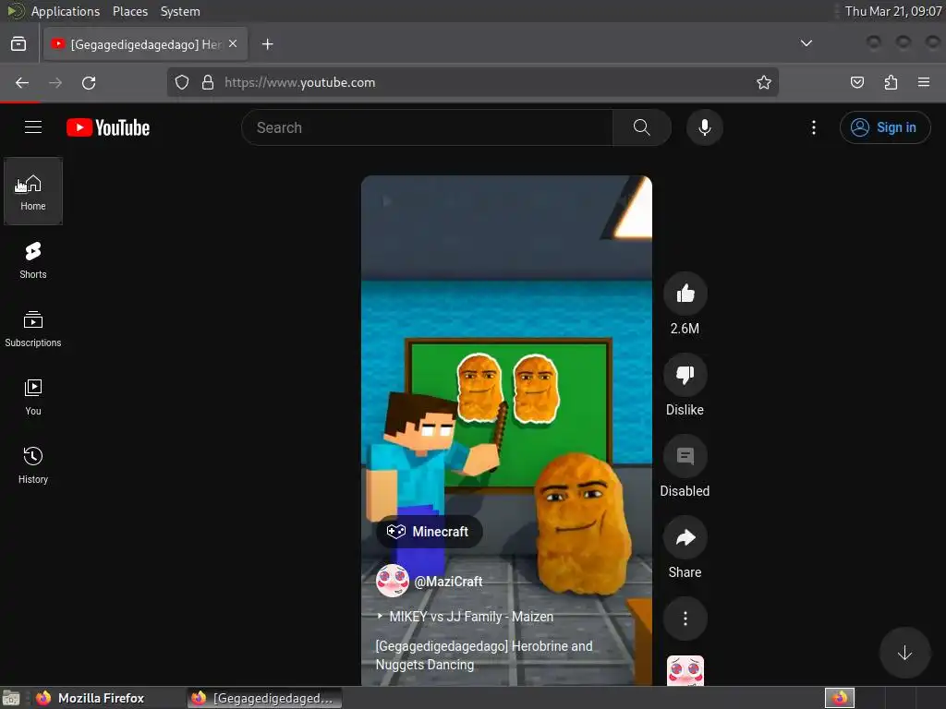Viewport: 946px width, 709px height.
Task: Click the sound thumbnail below more actions
Action: (685, 670)
